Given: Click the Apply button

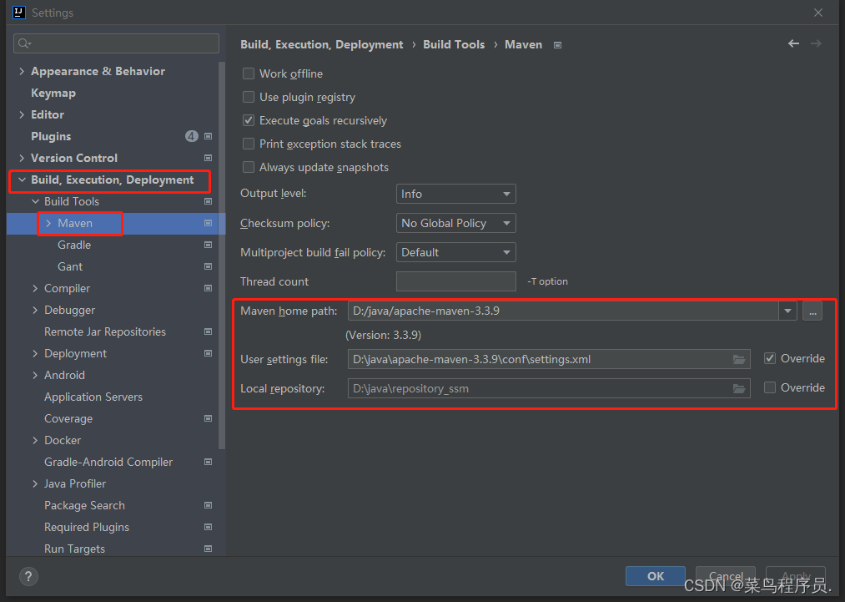Looking at the screenshot, I should point(796,576).
